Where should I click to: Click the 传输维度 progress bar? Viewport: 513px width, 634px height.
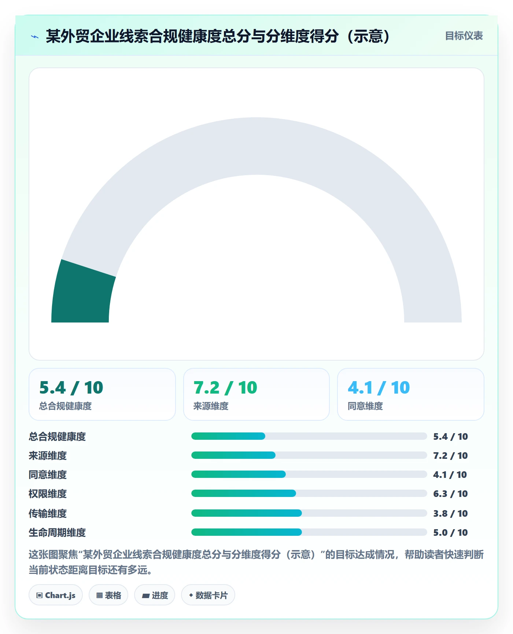tap(309, 513)
